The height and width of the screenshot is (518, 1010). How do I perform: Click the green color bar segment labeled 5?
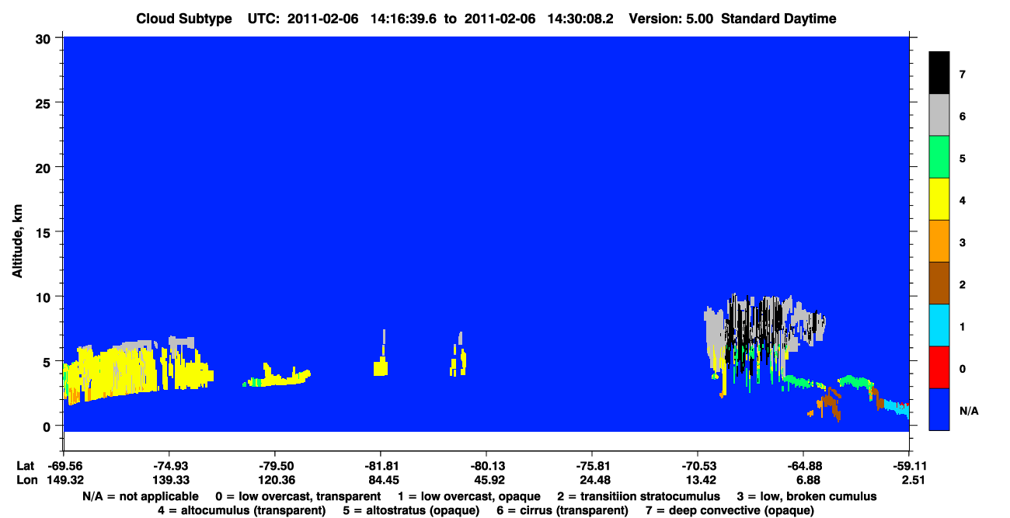coord(939,158)
